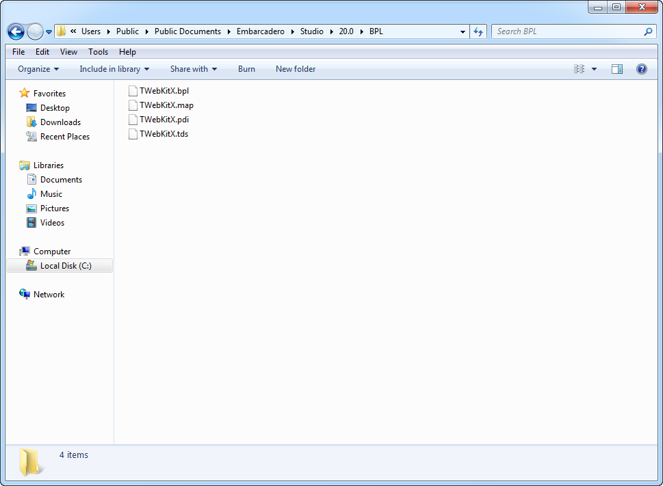The width and height of the screenshot is (663, 486).
Task: Open Recent Places
Action: coord(65,137)
